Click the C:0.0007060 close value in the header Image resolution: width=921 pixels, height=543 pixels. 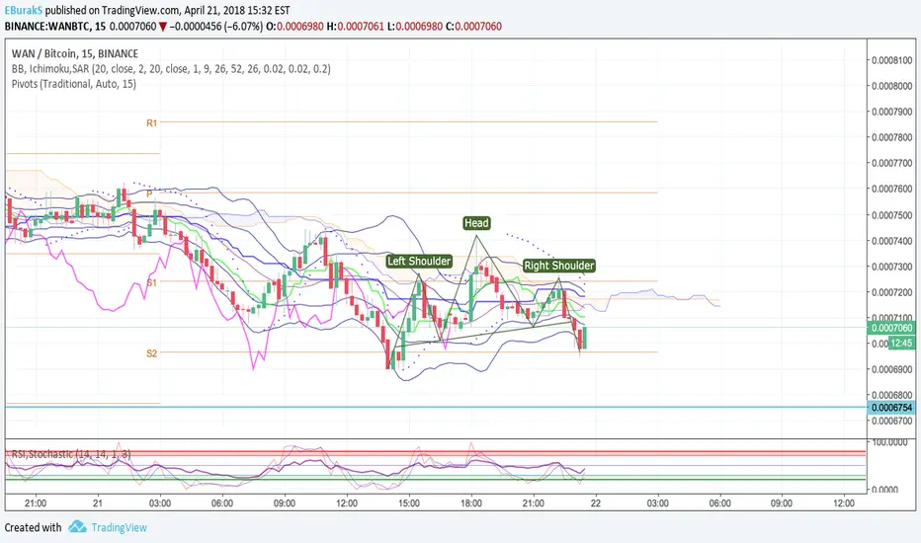[x=473, y=27]
